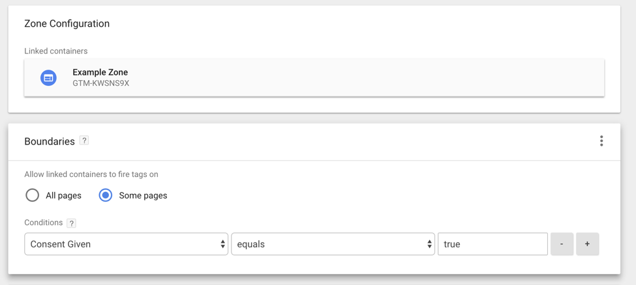The width and height of the screenshot is (636, 285).
Task: Click the help icon next to Boundaries
Action: click(x=84, y=141)
